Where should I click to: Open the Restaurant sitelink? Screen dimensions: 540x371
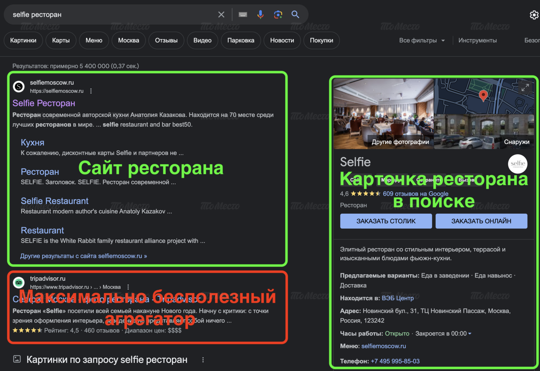pos(42,230)
